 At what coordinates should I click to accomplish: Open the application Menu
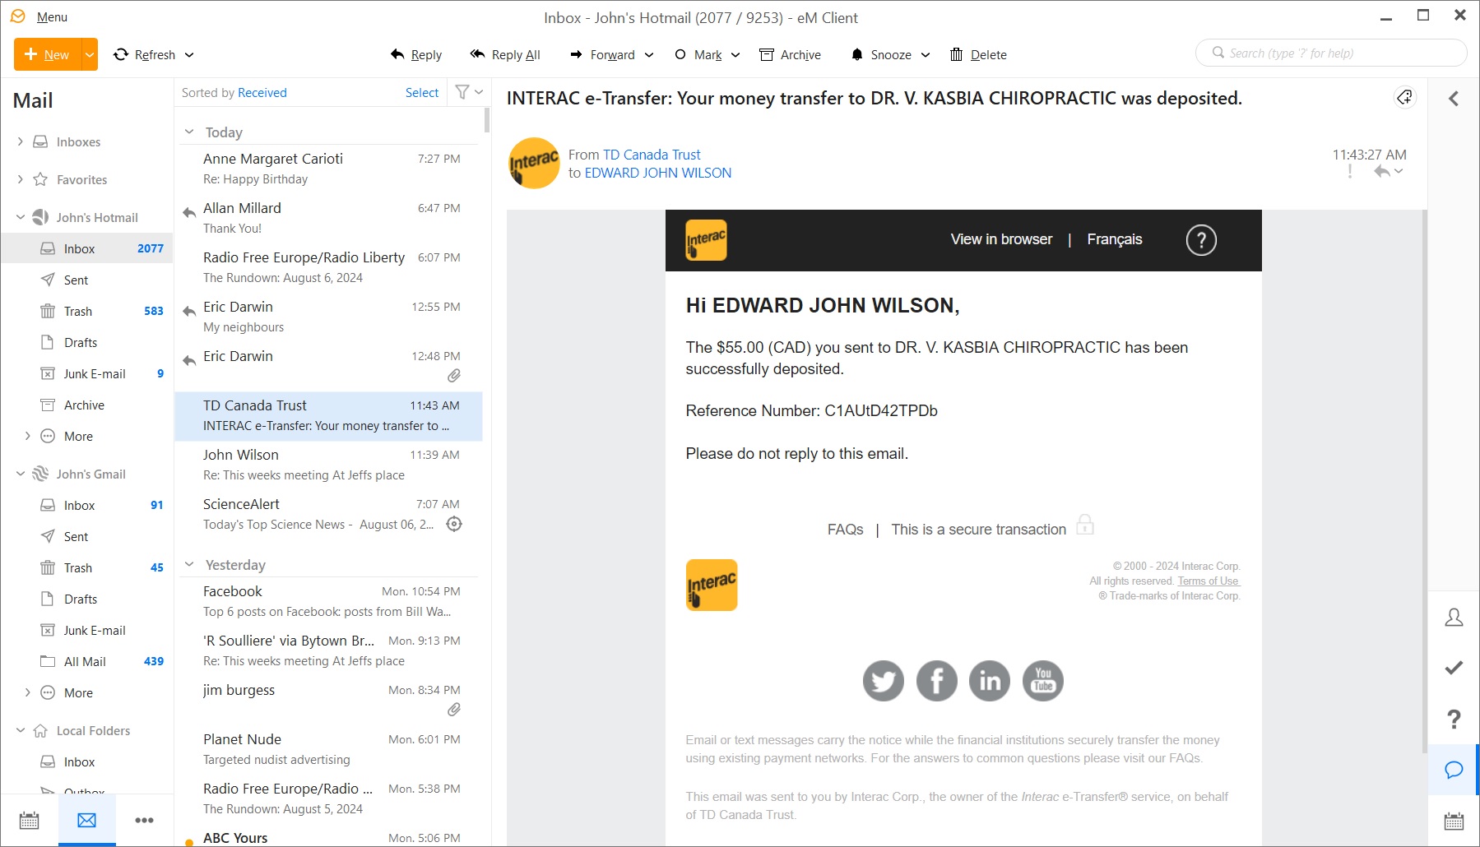[x=52, y=16]
